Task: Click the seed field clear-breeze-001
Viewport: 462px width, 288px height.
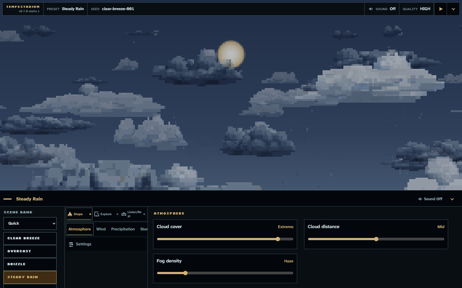Action: pyautogui.click(x=118, y=9)
